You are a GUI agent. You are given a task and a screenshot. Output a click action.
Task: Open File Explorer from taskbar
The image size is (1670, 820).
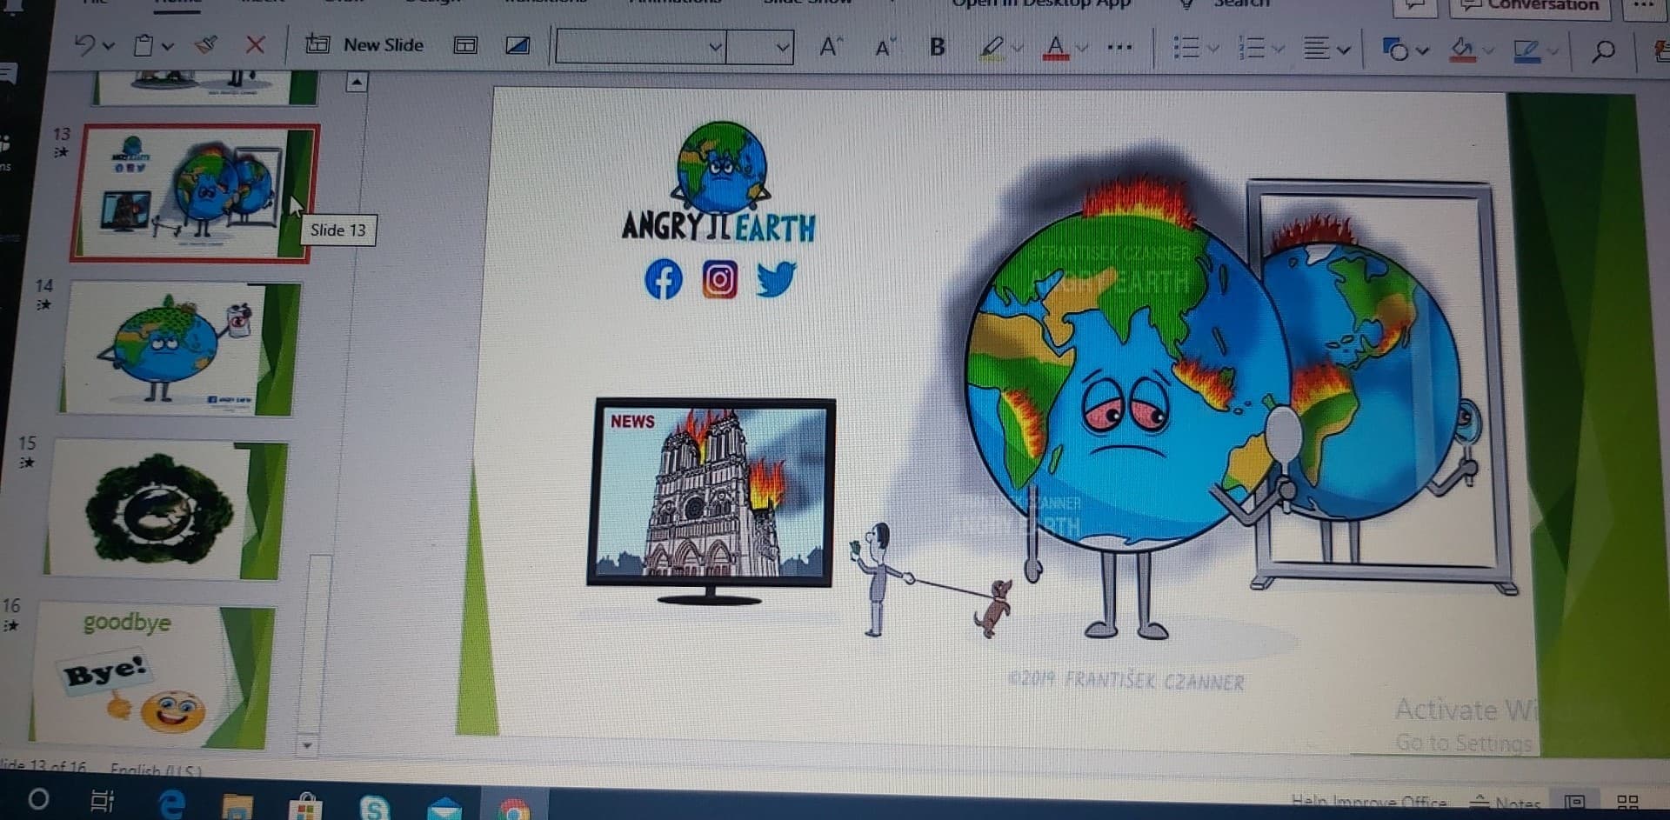237,807
